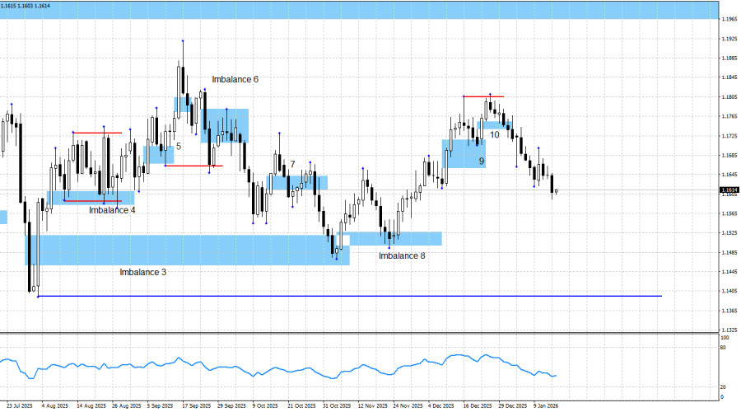Click the 23 Jul 2025 date label
Viewport: 741px width, 412px height.
pyautogui.click(x=19, y=405)
